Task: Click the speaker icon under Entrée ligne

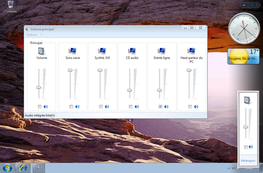Action: (166, 106)
